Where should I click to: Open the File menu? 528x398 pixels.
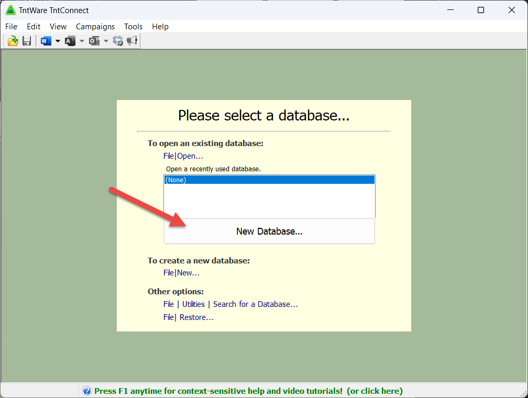coord(11,27)
